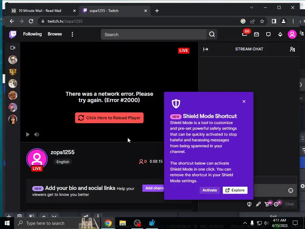Click Here to Reload Player button
Viewport: 305px width, 229px height.
click(109, 118)
